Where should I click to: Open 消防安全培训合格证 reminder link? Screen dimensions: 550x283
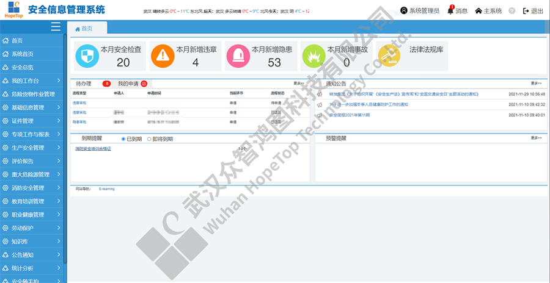(x=93, y=149)
